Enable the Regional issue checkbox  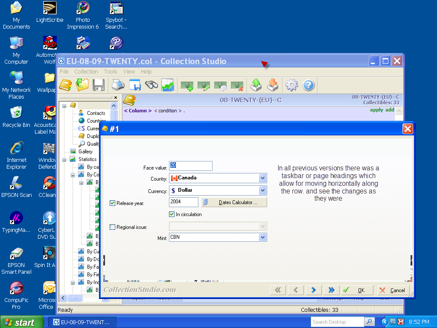click(112, 227)
